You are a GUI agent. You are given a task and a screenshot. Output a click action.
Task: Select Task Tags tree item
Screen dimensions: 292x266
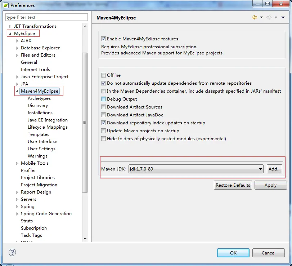pyautogui.click(x=31, y=235)
